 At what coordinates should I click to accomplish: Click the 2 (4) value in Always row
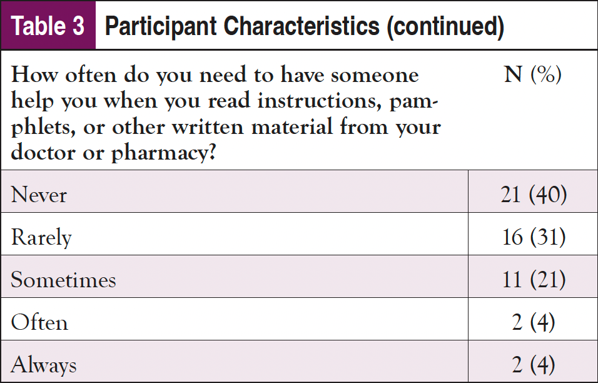[x=533, y=364]
